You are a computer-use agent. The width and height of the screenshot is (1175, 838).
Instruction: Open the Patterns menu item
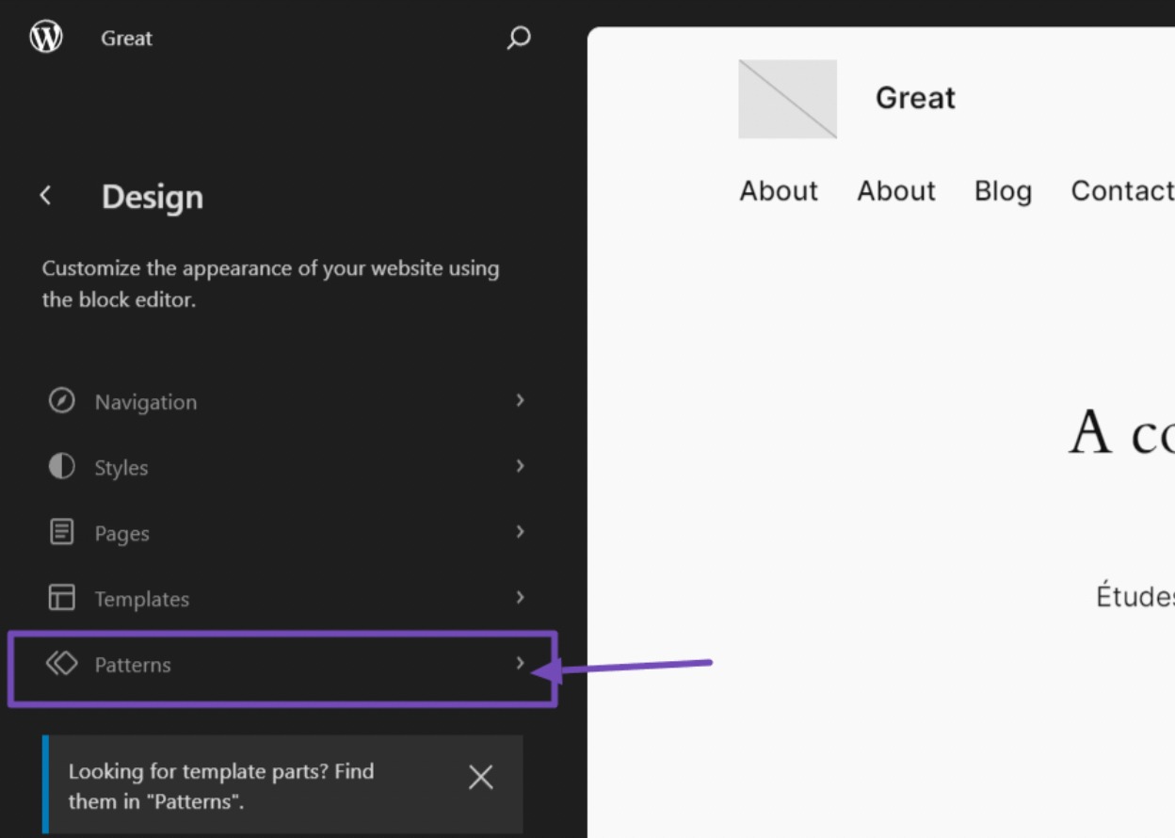[x=286, y=664]
